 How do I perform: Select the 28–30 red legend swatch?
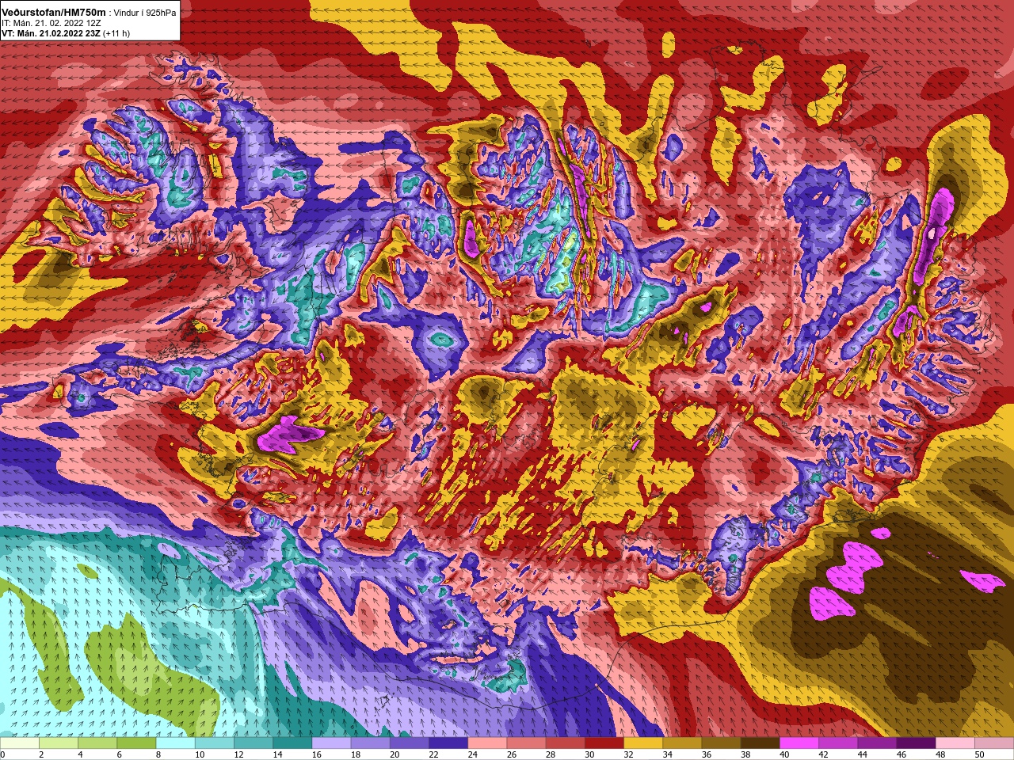566,743
